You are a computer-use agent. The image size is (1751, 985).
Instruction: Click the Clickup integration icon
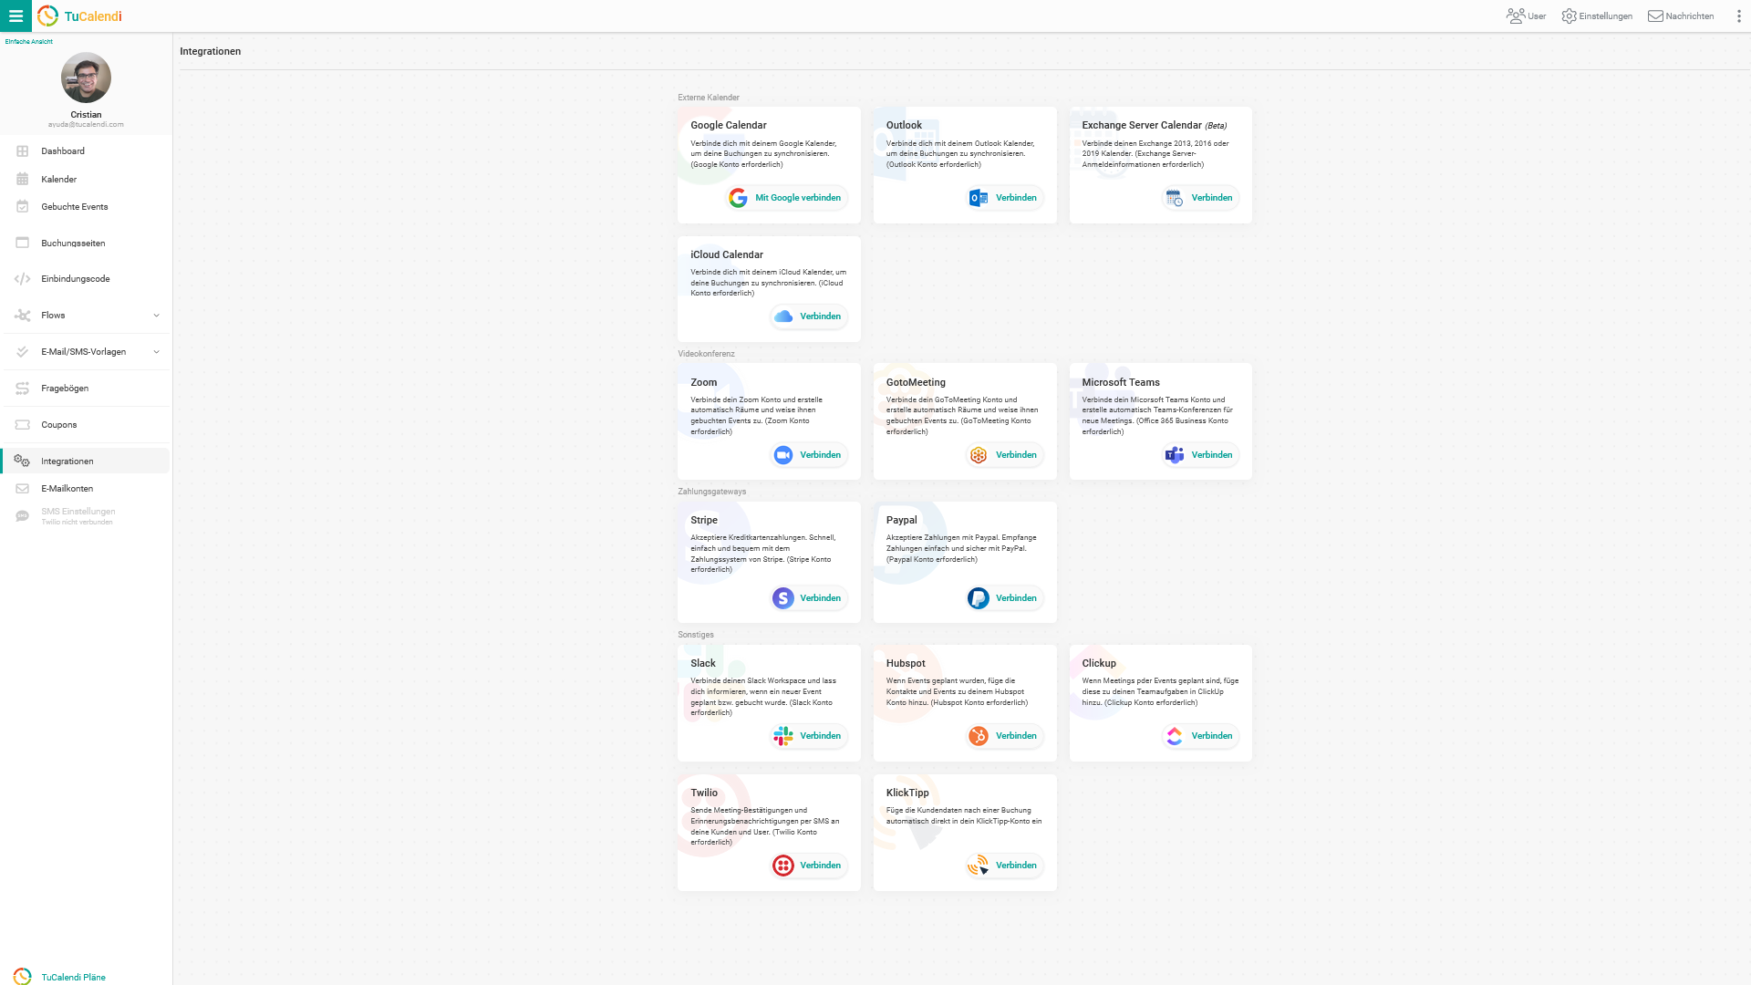coord(1173,735)
